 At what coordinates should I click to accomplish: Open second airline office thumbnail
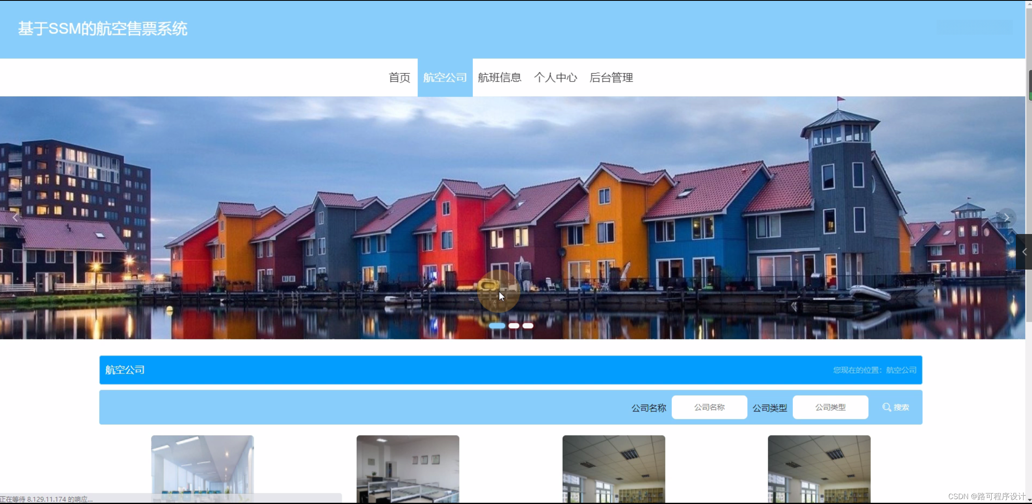(408, 468)
